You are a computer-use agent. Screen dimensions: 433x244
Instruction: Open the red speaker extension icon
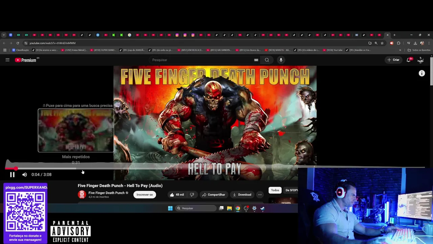(392, 43)
